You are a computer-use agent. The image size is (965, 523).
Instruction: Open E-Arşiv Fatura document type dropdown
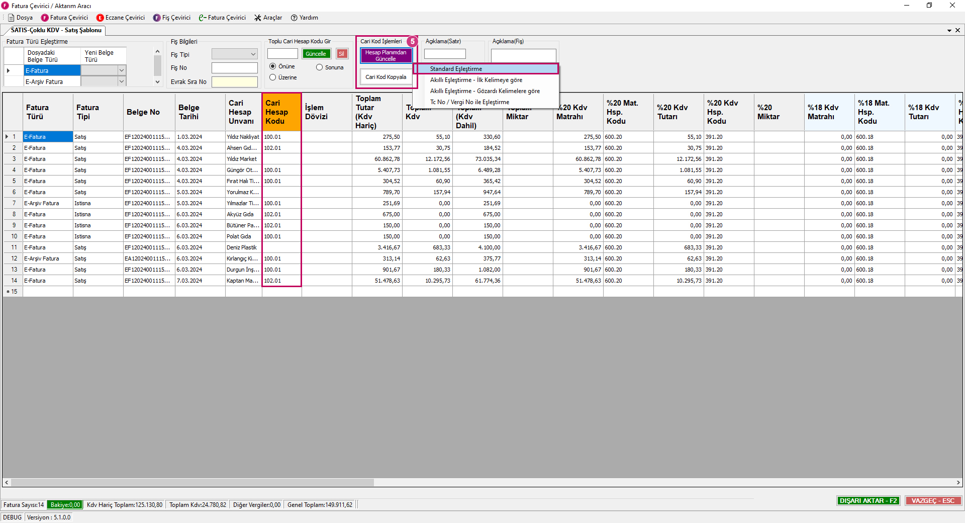point(121,81)
